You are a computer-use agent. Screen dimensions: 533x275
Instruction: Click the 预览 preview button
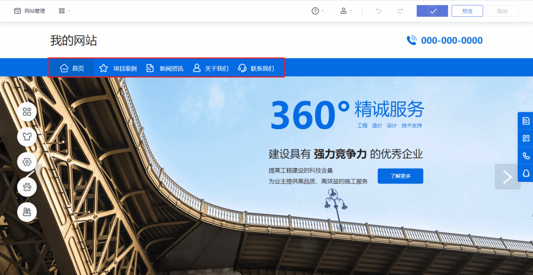[x=467, y=11]
